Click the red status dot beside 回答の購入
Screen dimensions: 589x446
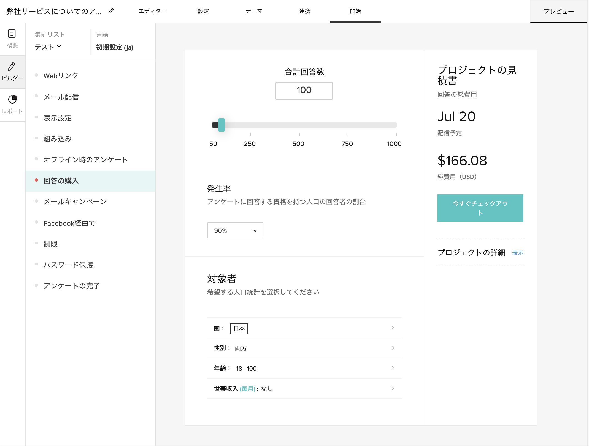click(36, 180)
